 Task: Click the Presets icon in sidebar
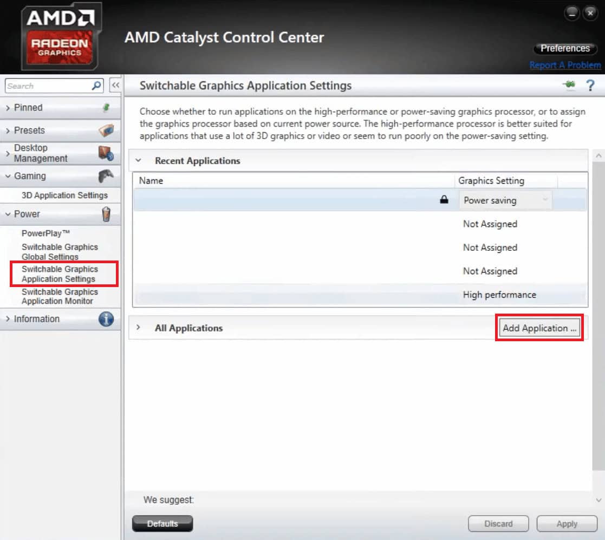point(106,131)
